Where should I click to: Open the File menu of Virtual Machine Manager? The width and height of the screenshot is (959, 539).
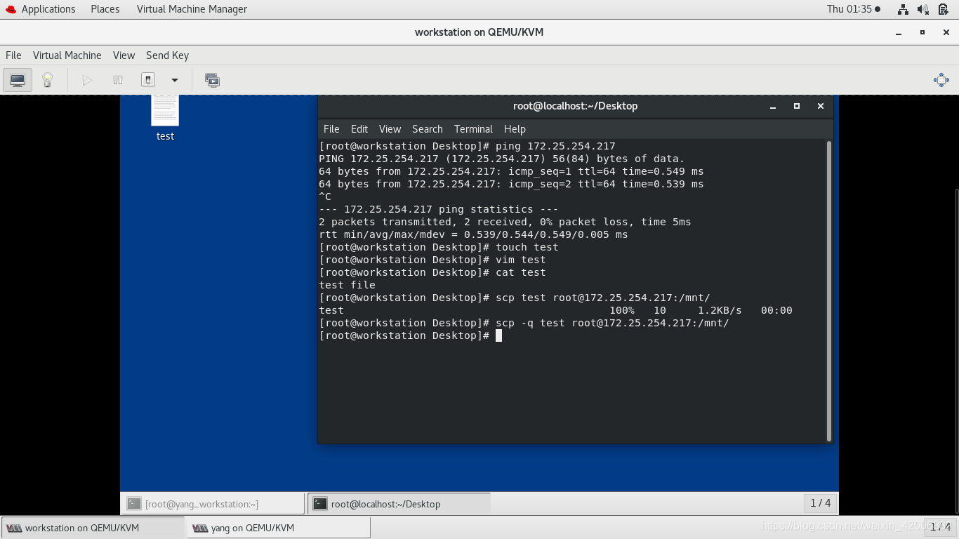pyautogui.click(x=13, y=55)
